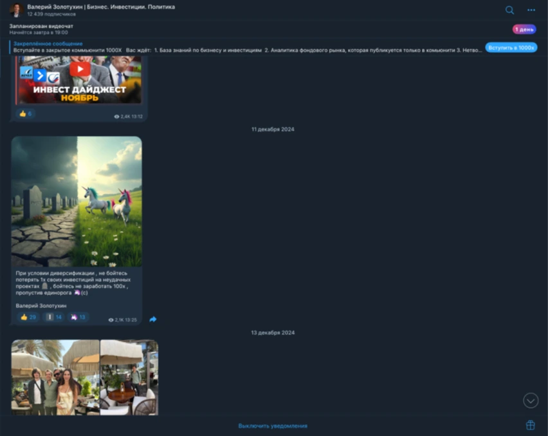This screenshot has width=548, height=436.
Task: Open the unicorn and graveyard image
Action: point(77,202)
